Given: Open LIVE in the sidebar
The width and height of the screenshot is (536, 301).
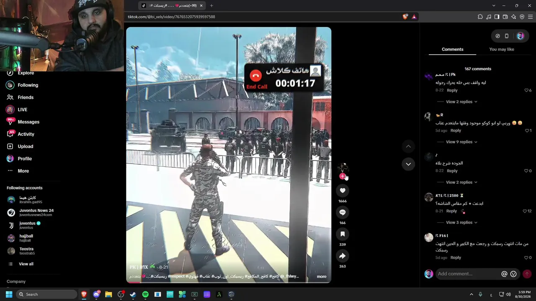Looking at the screenshot, I should (x=22, y=110).
